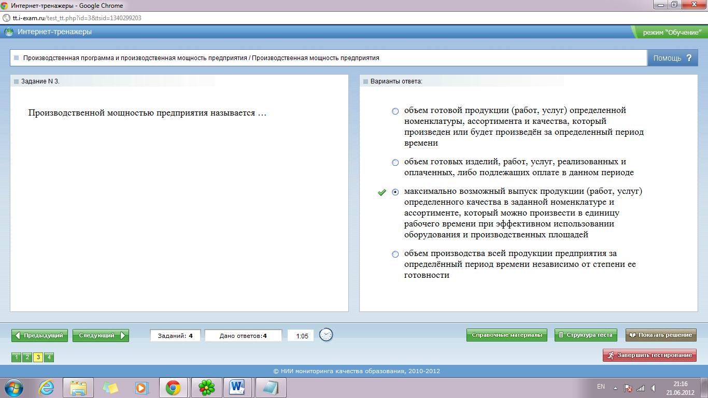Open the Помощь help button
The image size is (708, 398).
(x=672, y=58)
